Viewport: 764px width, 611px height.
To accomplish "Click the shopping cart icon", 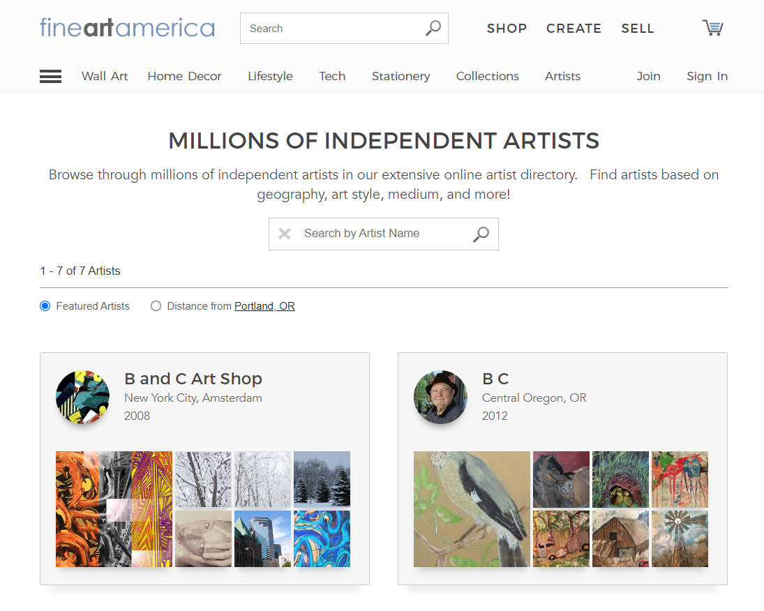I will tap(712, 28).
